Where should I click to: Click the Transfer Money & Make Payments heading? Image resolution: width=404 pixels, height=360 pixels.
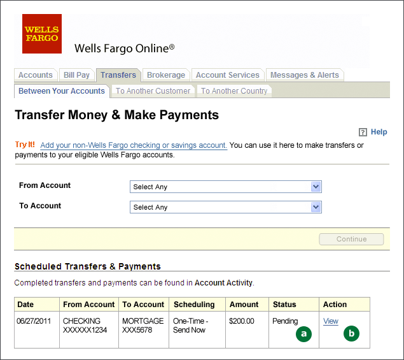point(116,115)
